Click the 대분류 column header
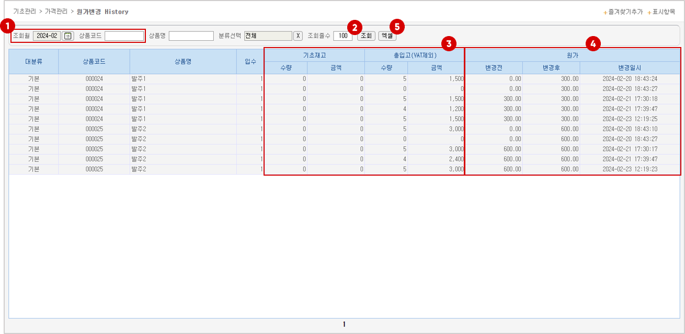This screenshot has height=334, width=685. click(x=33, y=61)
